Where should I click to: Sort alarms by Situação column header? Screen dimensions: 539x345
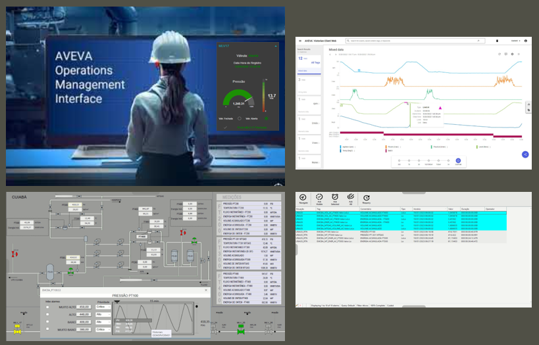305,209
